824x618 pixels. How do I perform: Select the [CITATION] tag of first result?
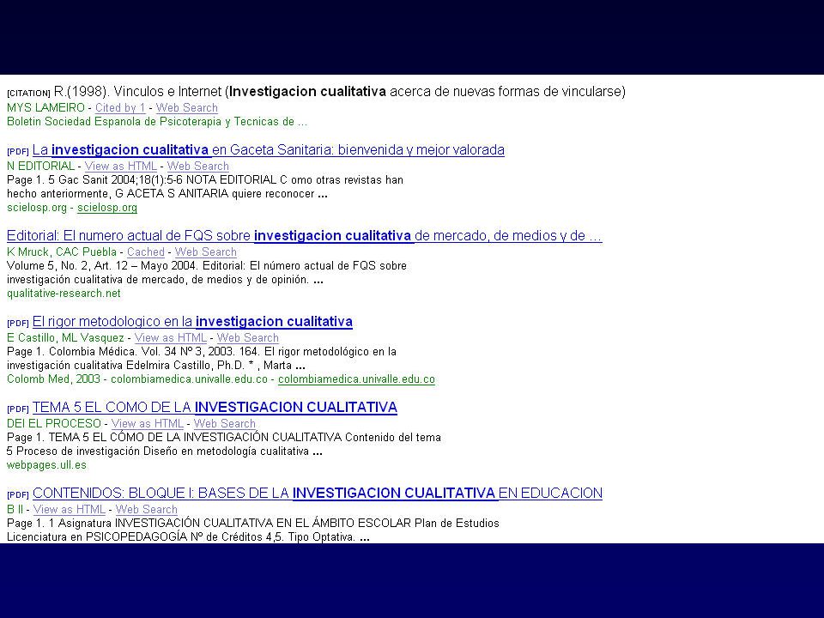28,94
